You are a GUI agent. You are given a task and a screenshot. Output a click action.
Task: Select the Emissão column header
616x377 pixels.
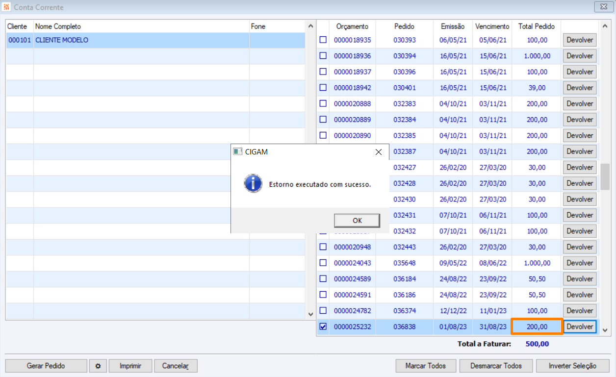click(453, 26)
